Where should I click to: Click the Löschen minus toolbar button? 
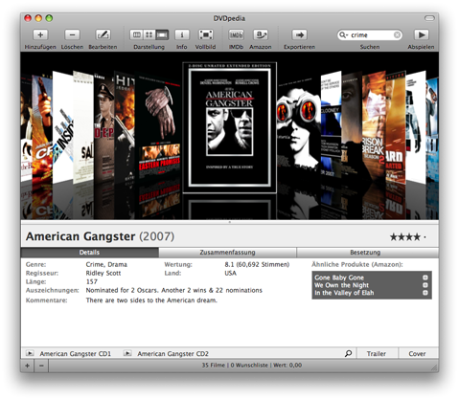[72, 34]
